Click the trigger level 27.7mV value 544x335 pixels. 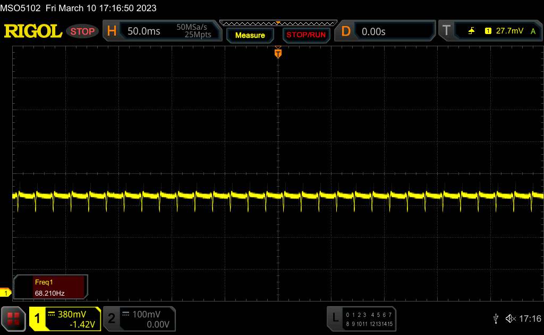coord(509,31)
